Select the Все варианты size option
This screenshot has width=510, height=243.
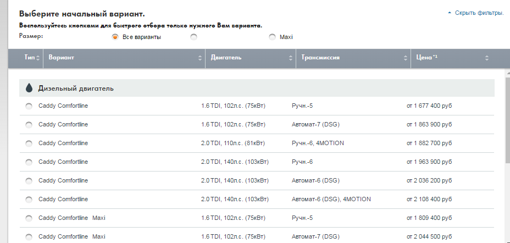[115, 37]
